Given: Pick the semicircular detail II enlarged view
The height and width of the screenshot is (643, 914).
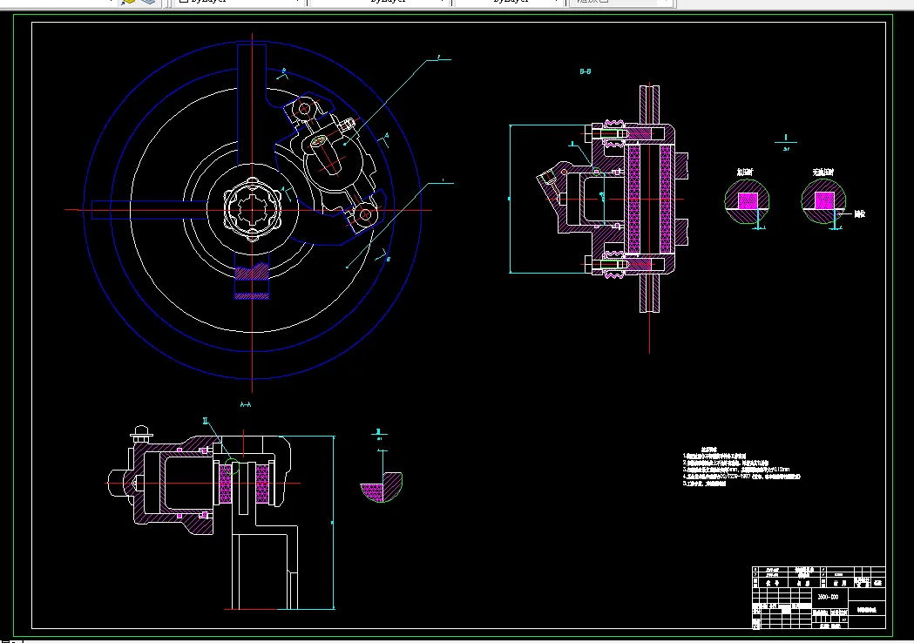Looking at the screenshot, I should (382, 486).
